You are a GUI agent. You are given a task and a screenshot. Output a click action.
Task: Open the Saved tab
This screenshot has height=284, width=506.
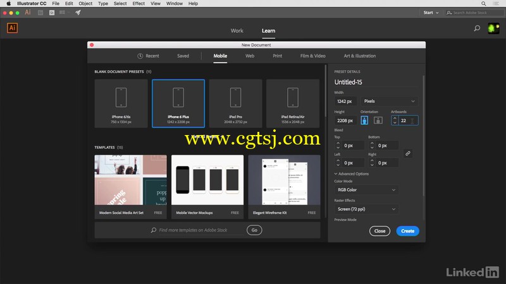tap(183, 56)
